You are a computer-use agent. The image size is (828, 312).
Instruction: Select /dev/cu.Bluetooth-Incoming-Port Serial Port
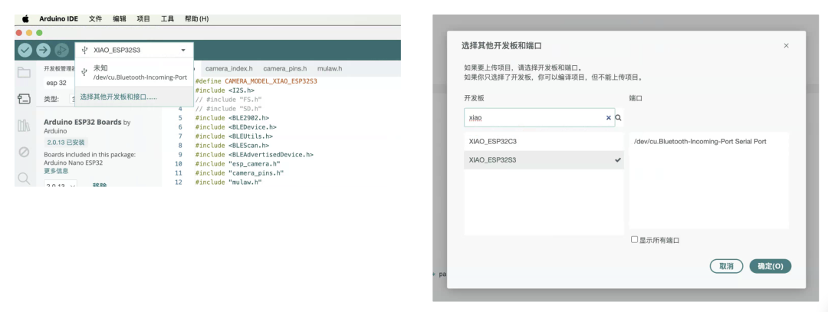pos(708,142)
